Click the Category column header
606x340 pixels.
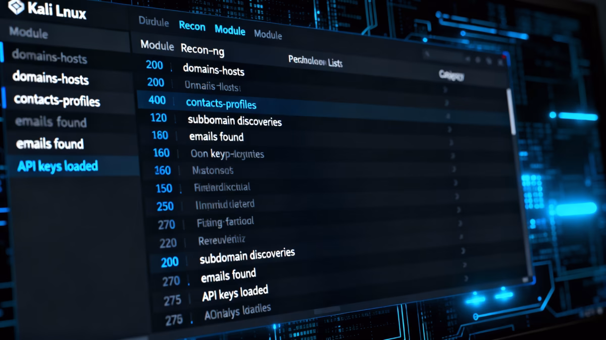(x=451, y=75)
